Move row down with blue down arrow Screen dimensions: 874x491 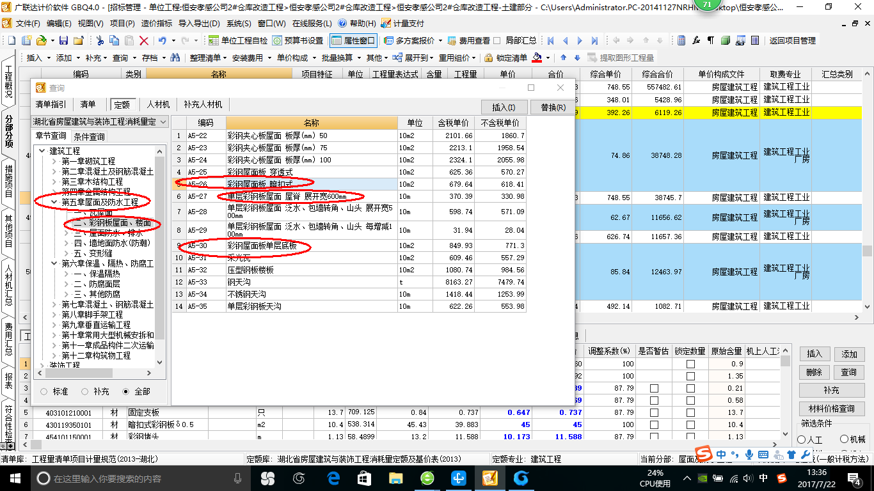coord(577,58)
